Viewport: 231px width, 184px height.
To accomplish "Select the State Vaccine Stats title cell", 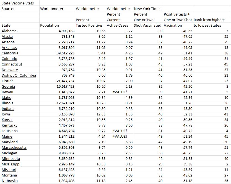I will (x=18, y=3).
